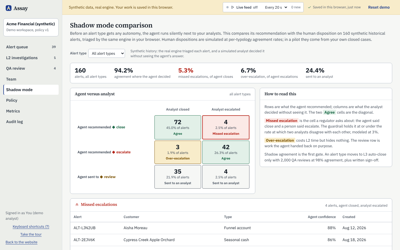Open L2 investigations in the sidebar
The height and width of the screenshot is (250, 400).
31,58
